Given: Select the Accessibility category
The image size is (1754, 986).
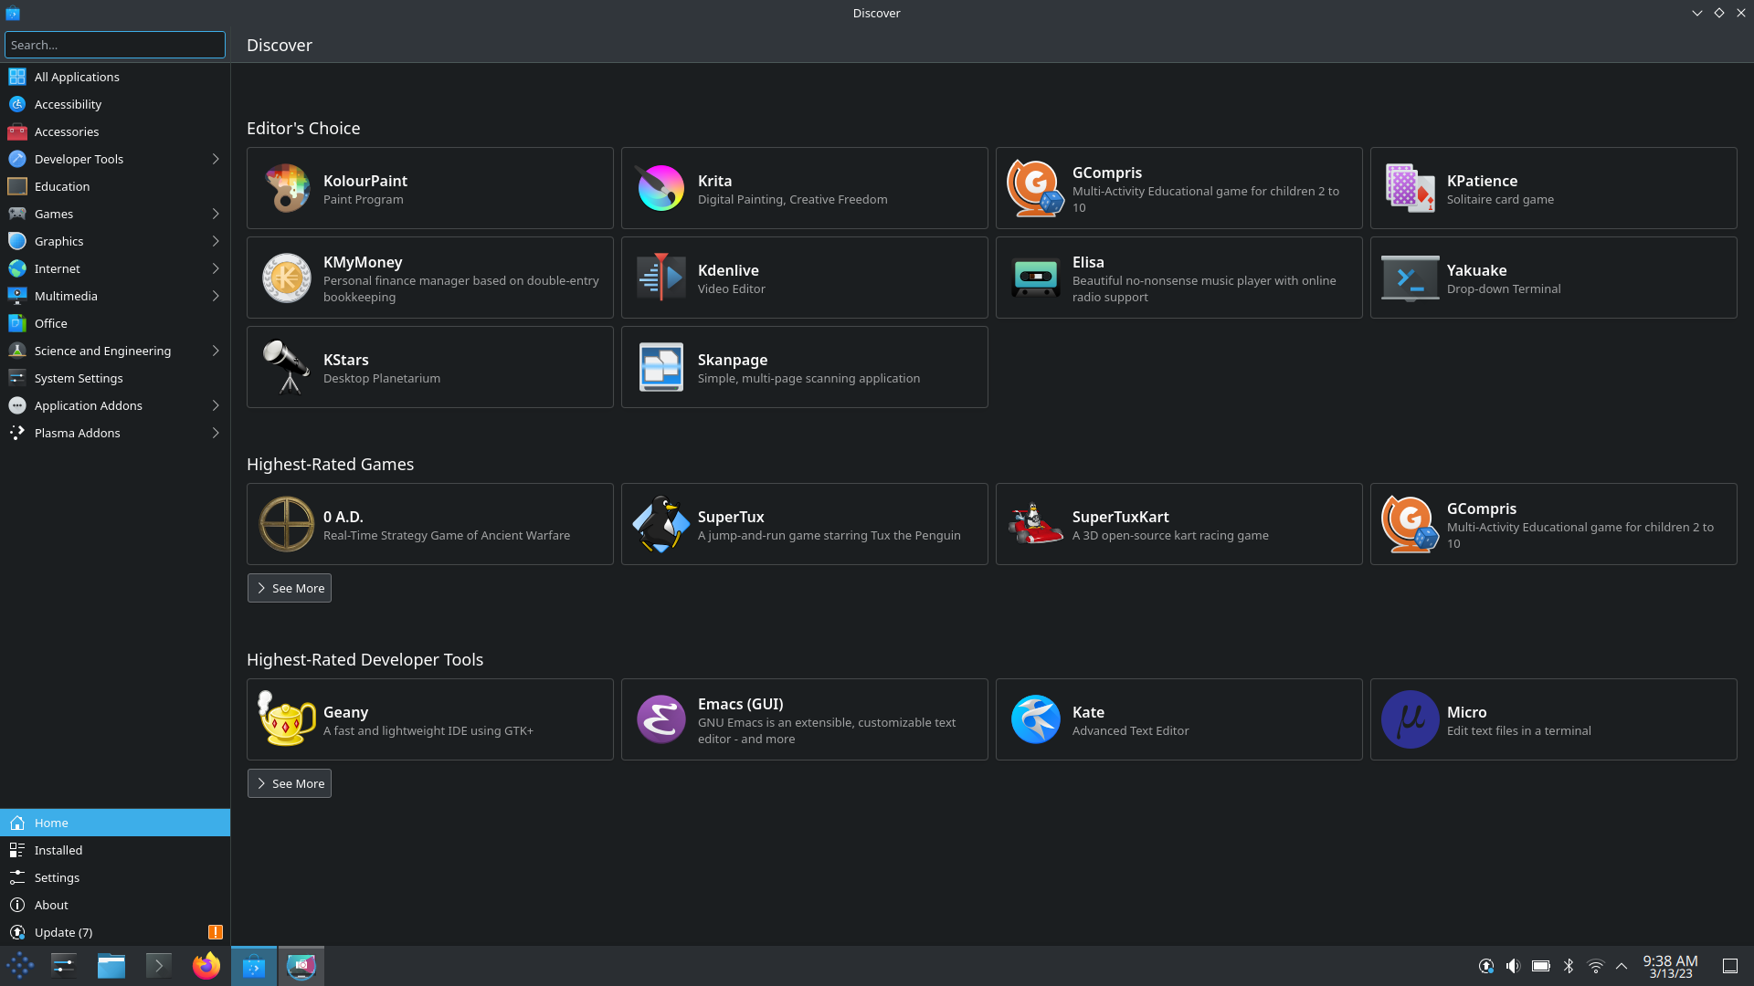Looking at the screenshot, I should (x=115, y=104).
